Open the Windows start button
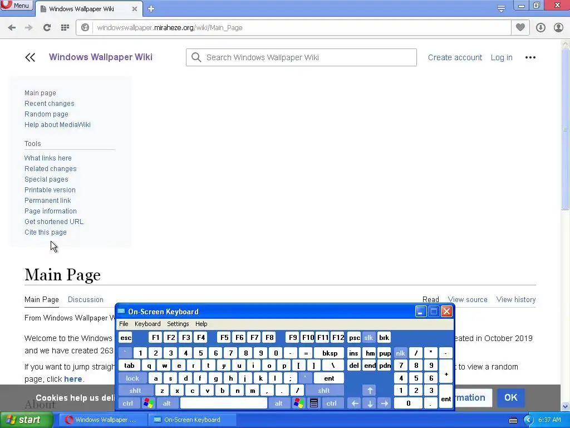 tap(26, 420)
